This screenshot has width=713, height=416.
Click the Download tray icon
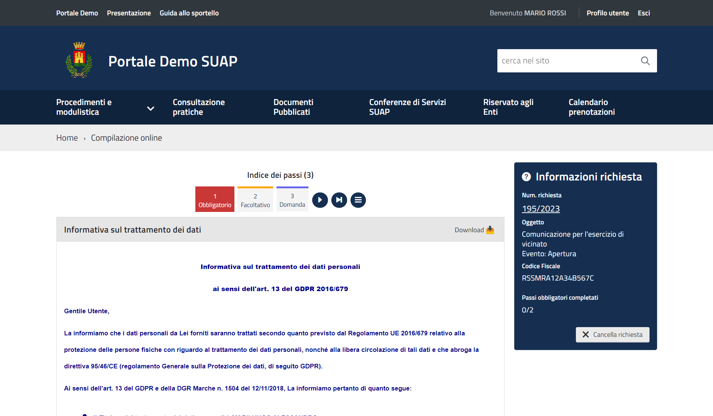(x=490, y=230)
